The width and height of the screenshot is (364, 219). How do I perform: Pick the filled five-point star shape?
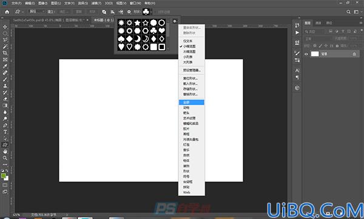pos(138,23)
